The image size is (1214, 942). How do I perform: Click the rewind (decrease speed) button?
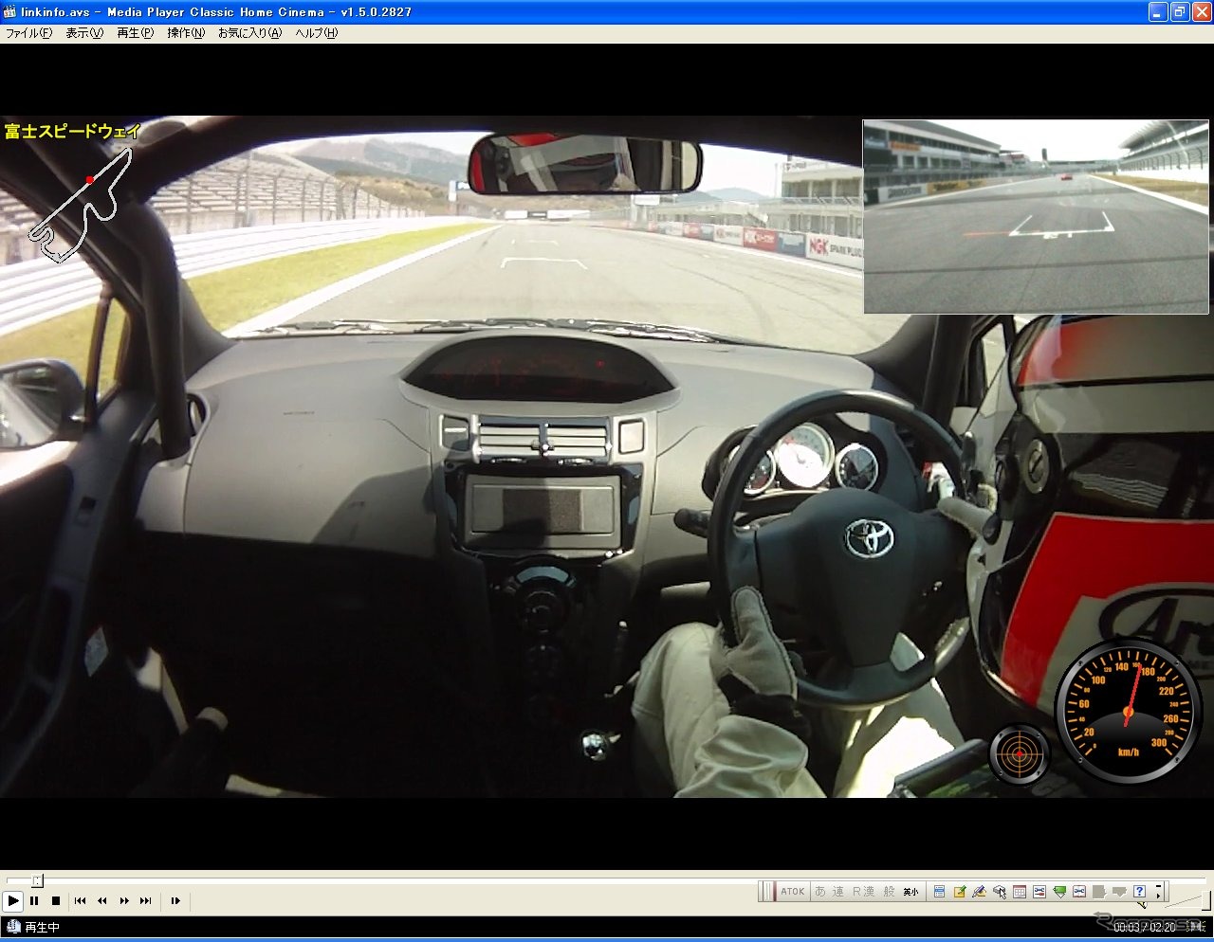102,901
